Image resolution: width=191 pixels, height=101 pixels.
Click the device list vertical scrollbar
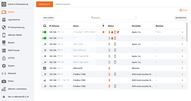[187, 32]
